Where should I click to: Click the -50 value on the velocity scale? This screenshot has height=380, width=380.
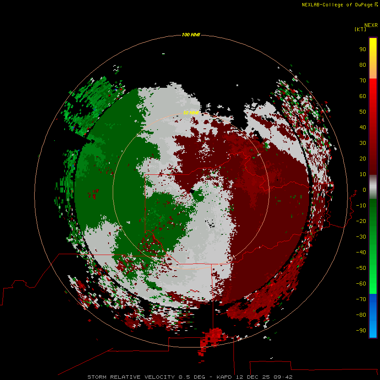pos(361,268)
